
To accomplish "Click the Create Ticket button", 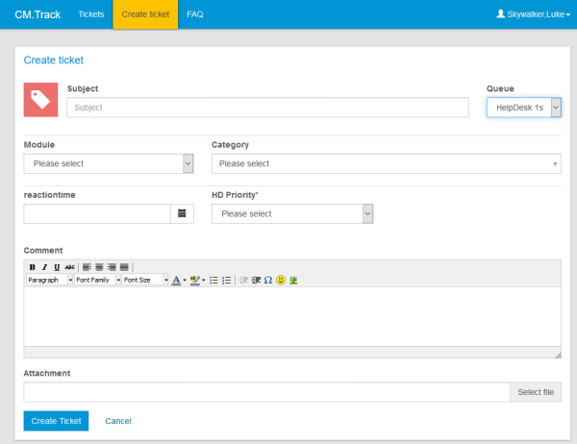I will (56, 421).
